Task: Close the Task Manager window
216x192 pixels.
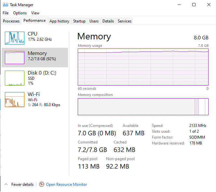Action: [209, 5]
